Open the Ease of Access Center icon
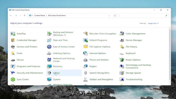Viewport: 176px width, 99px height. tap(49, 47)
